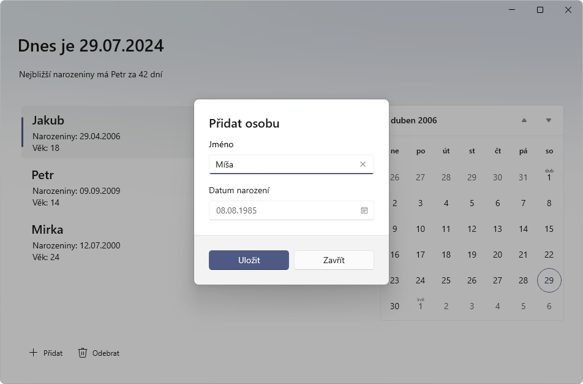Go to next month with the down arrow
This screenshot has width=583, height=384.
point(548,121)
